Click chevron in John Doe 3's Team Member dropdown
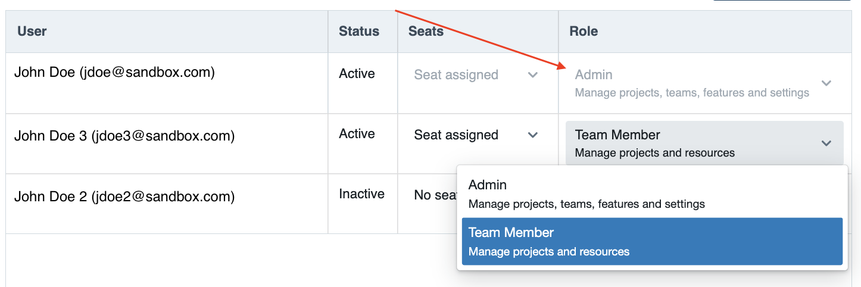 point(826,143)
